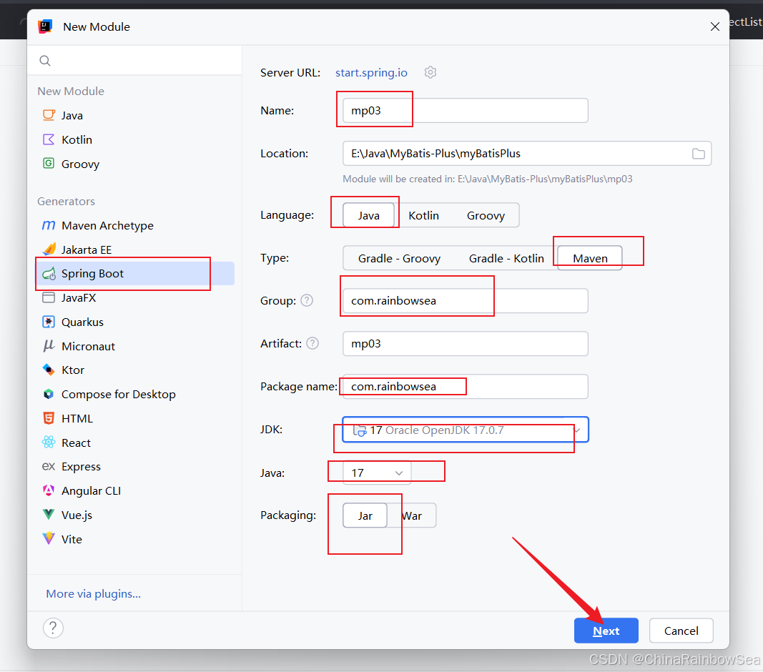Cancel the New Module dialog
The image size is (763, 672).
tap(681, 631)
